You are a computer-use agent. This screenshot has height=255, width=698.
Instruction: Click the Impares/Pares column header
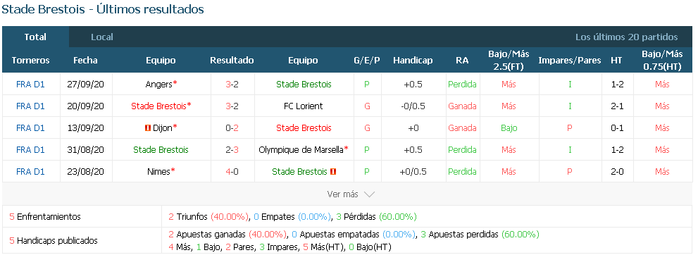pyautogui.click(x=569, y=61)
